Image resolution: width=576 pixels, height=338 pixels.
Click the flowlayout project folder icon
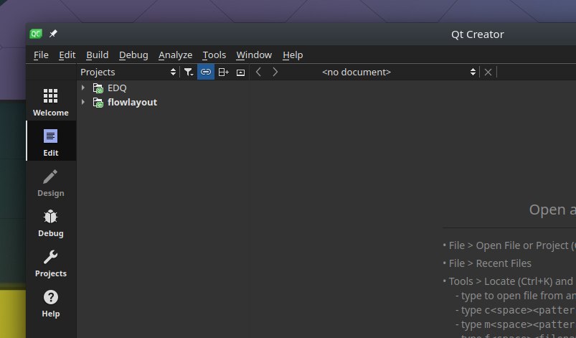pos(98,103)
